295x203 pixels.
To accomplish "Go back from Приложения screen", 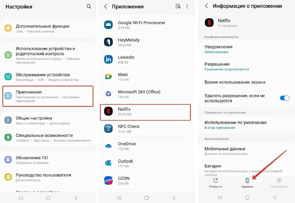I will (x=106, y=6).
